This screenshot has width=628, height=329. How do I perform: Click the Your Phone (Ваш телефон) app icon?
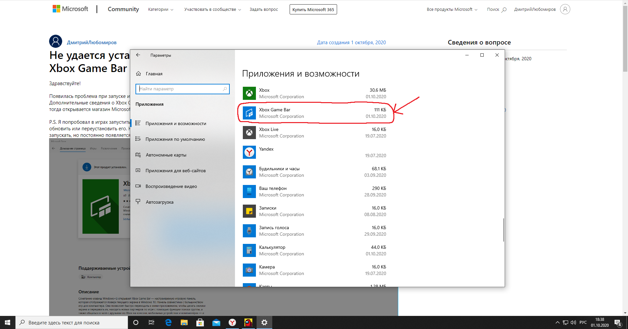(x=249, y=192)
